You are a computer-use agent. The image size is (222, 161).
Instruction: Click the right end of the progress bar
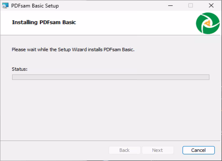tap(207, 77)
